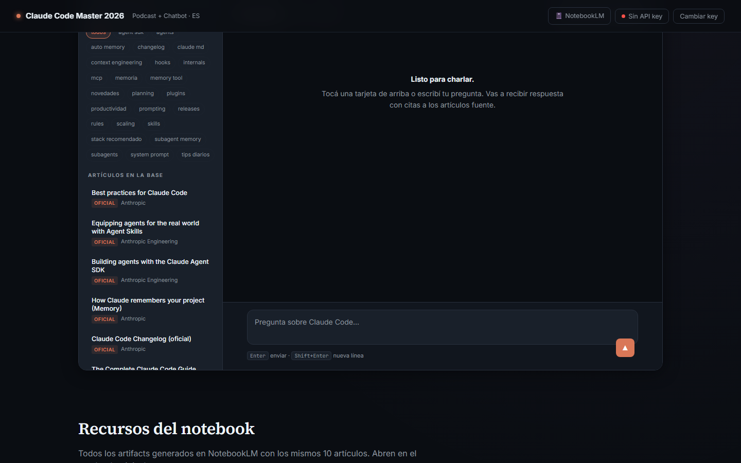The height and width of the screenshot is (463, 741).
Task: Open Building agents with the Claude Agent SDK
Action: [x=150, y=271]
